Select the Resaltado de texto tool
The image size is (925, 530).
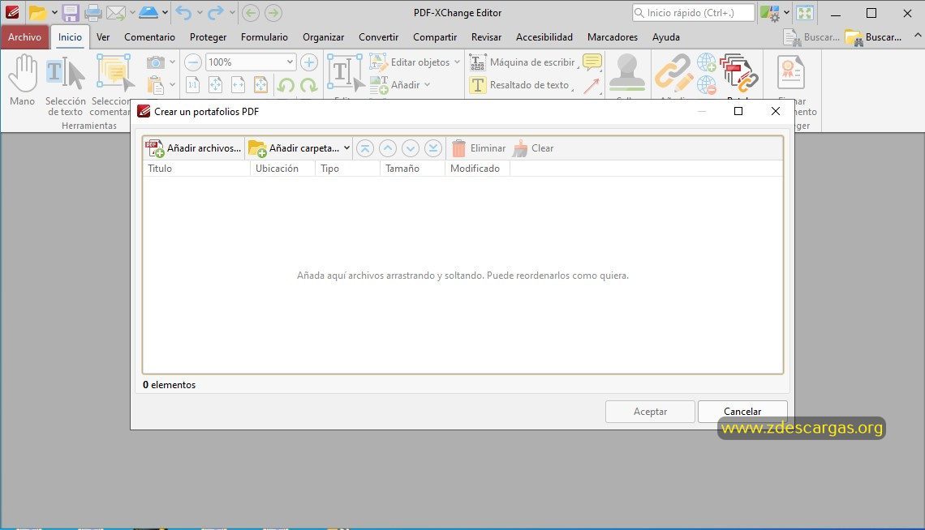(x=519, y=85)
